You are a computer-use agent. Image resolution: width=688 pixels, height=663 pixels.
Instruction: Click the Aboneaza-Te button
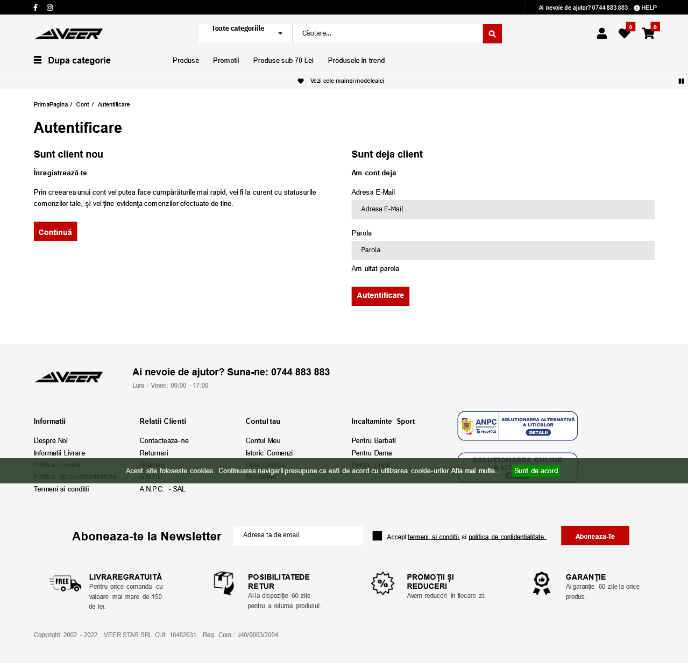(x=595, y=536)
